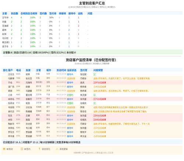The width and height of the screenshot is (184, 161).
Task: Click the red severe icon beside 64分无结果
Action: [x=95, y=120]
